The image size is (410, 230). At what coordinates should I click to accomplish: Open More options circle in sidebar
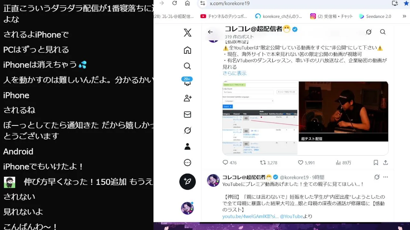pos(188,163)
